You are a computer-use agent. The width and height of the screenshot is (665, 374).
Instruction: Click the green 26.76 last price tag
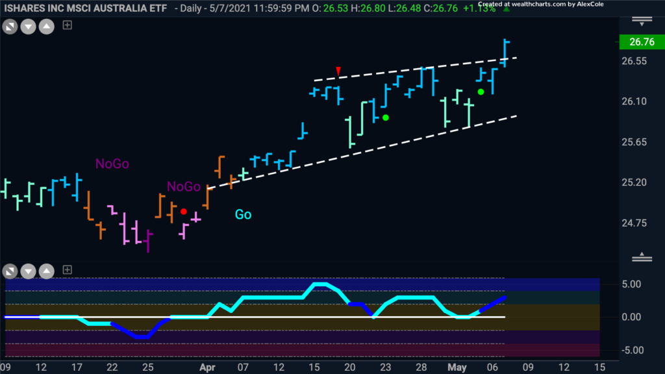click(642, 42)
